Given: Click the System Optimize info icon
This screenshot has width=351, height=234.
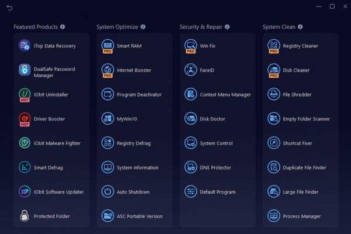Looking at the screenshot, I should (x=143, y=27).
